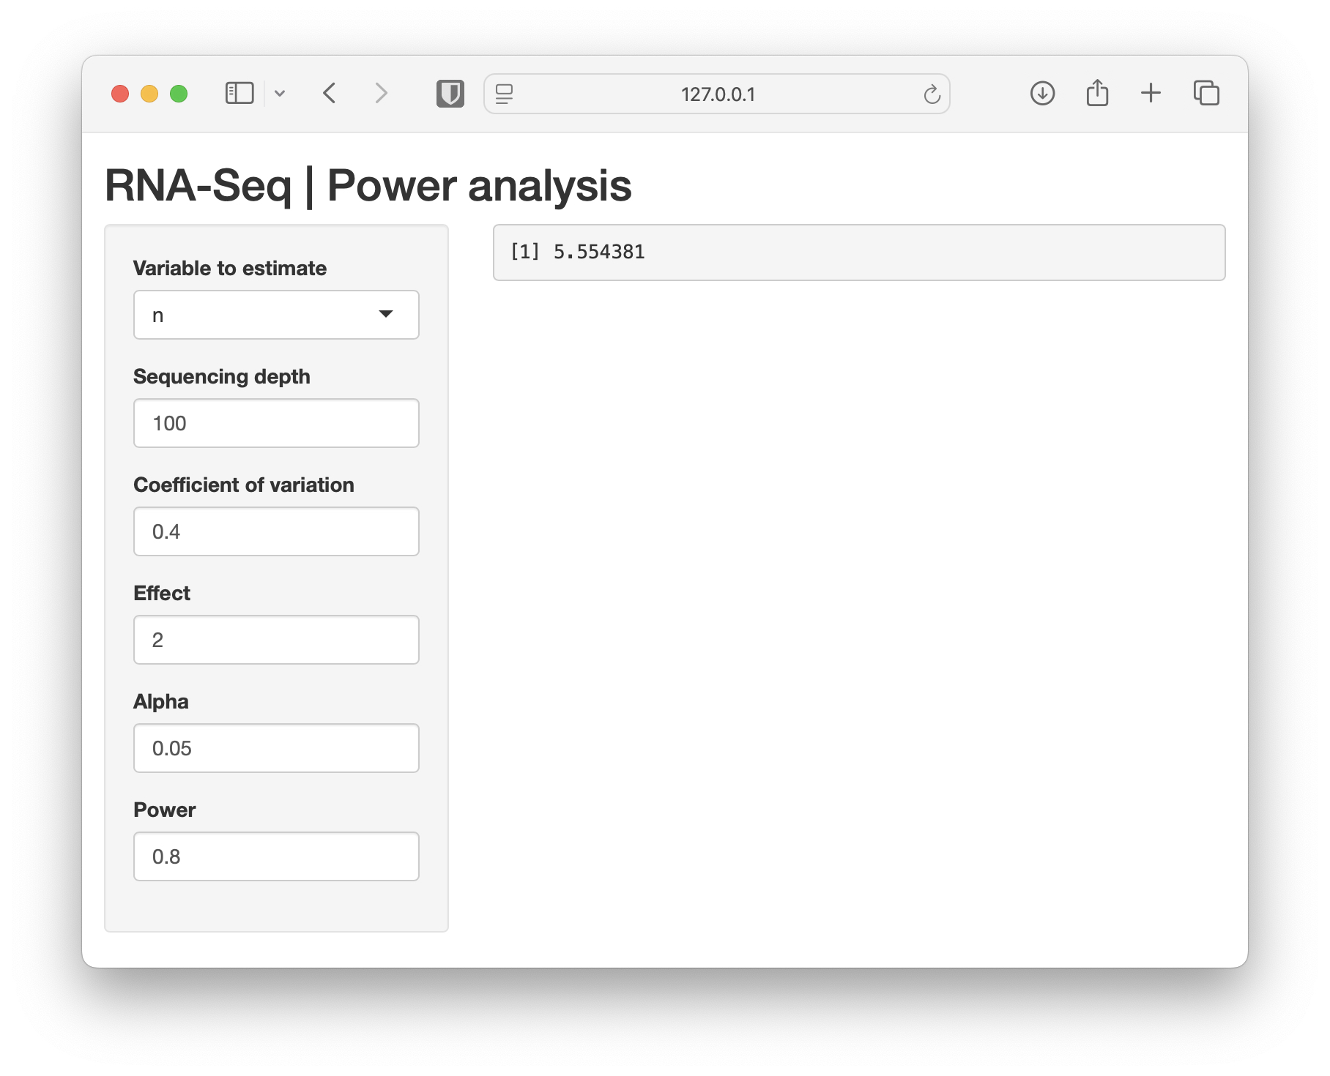The width and height of the screenshot is (1330, 1076).
Task: Click the Sequencing depth label
Action: tap(222, 376)
